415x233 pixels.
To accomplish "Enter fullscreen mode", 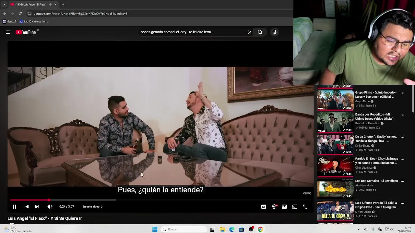I will (x=305, y=206).
